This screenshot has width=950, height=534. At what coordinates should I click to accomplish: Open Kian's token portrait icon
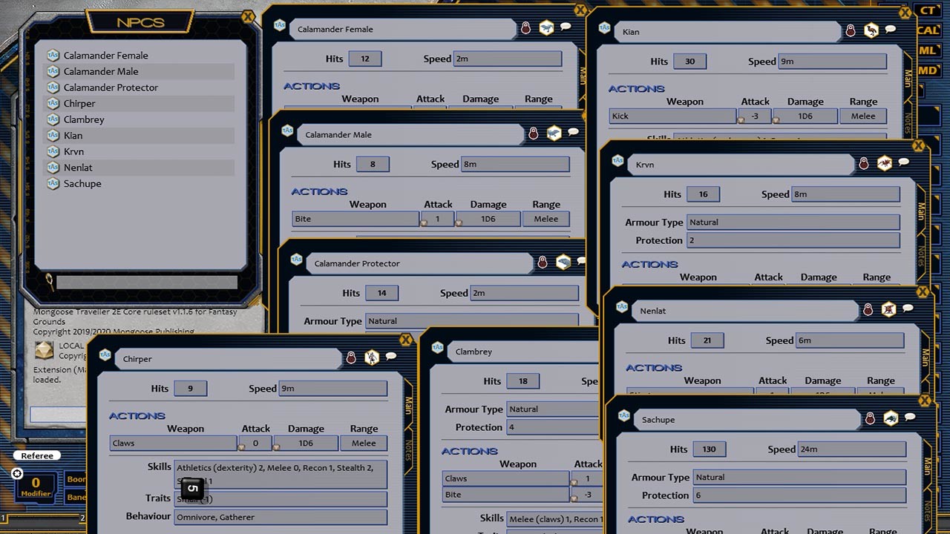871,30
